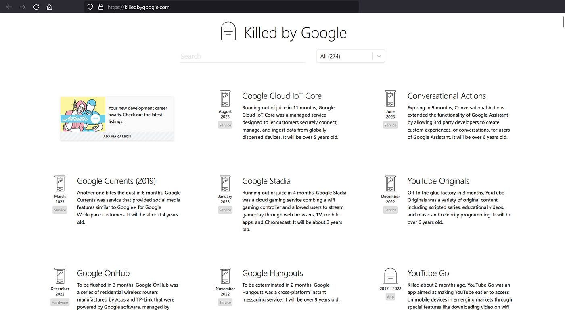This screenshot has height=312, width=565.
Task: Click the tombstone logo beside Killed by Google
Action: 228,31
